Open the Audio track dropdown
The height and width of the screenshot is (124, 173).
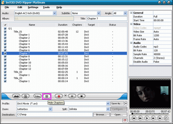point(54,13)
